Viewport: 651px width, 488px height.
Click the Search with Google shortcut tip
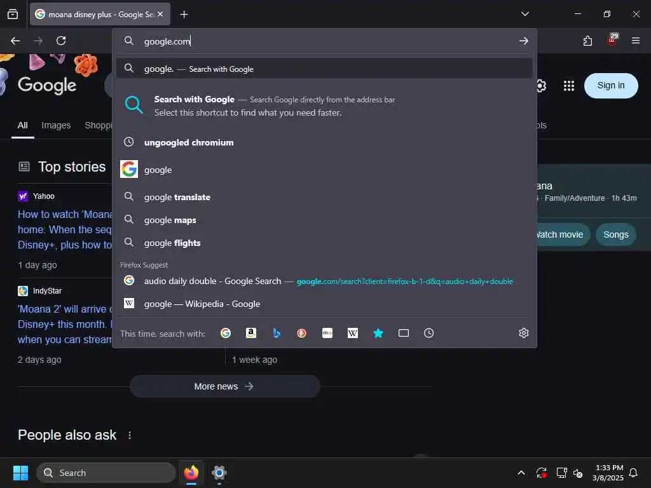pos(324,106)
